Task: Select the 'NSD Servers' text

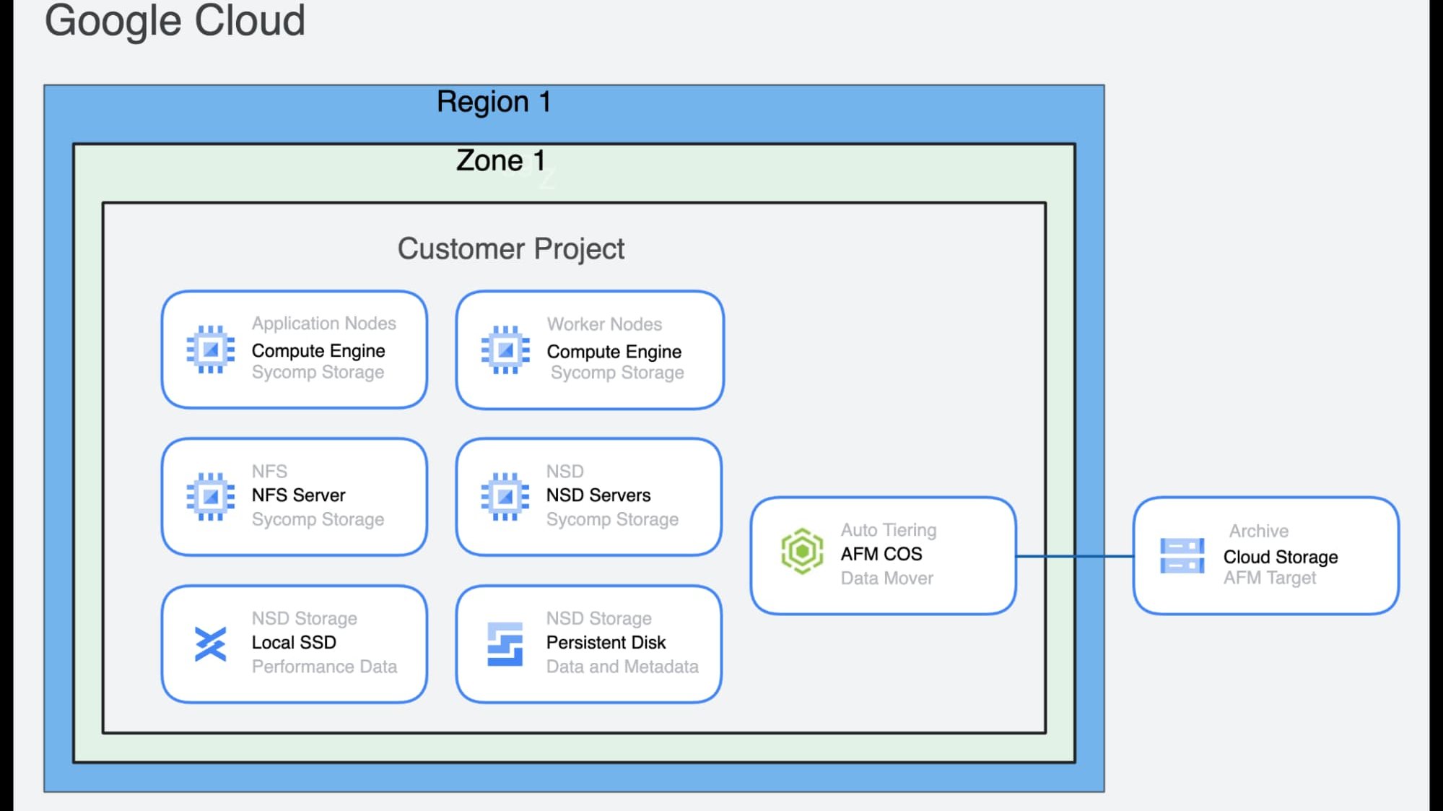Action: click(x=598, y=495)
